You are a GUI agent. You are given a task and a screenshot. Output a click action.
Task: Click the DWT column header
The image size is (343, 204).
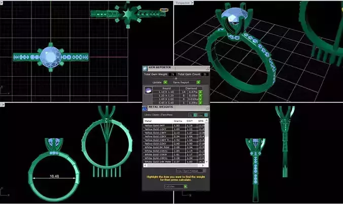tap(191, 121)
